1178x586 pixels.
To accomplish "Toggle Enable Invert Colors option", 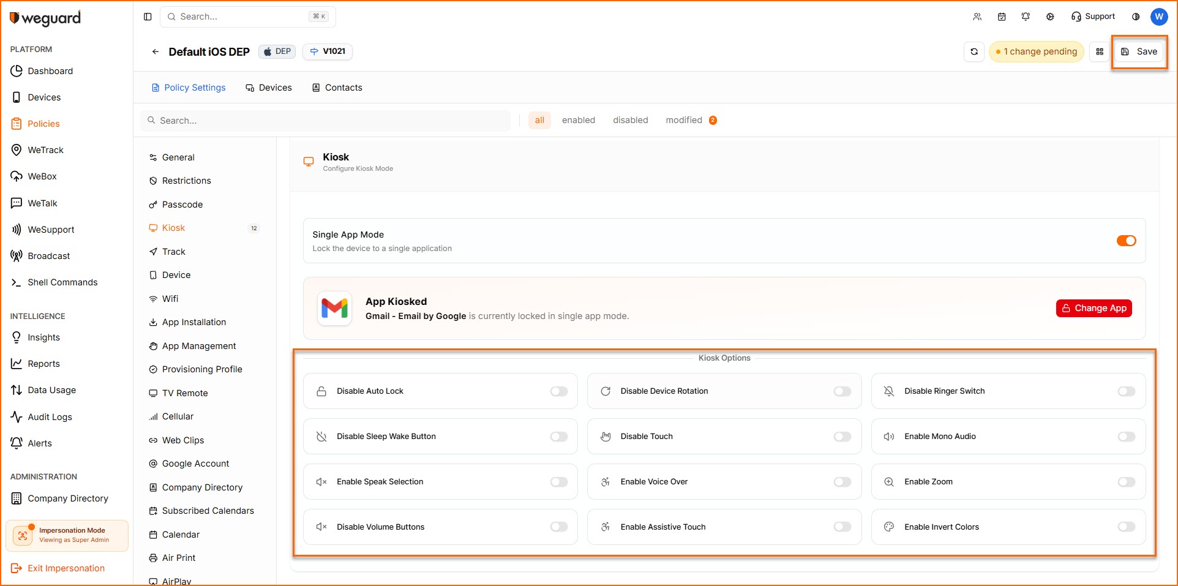I will pyautogui.click(x=1126, y=527).
